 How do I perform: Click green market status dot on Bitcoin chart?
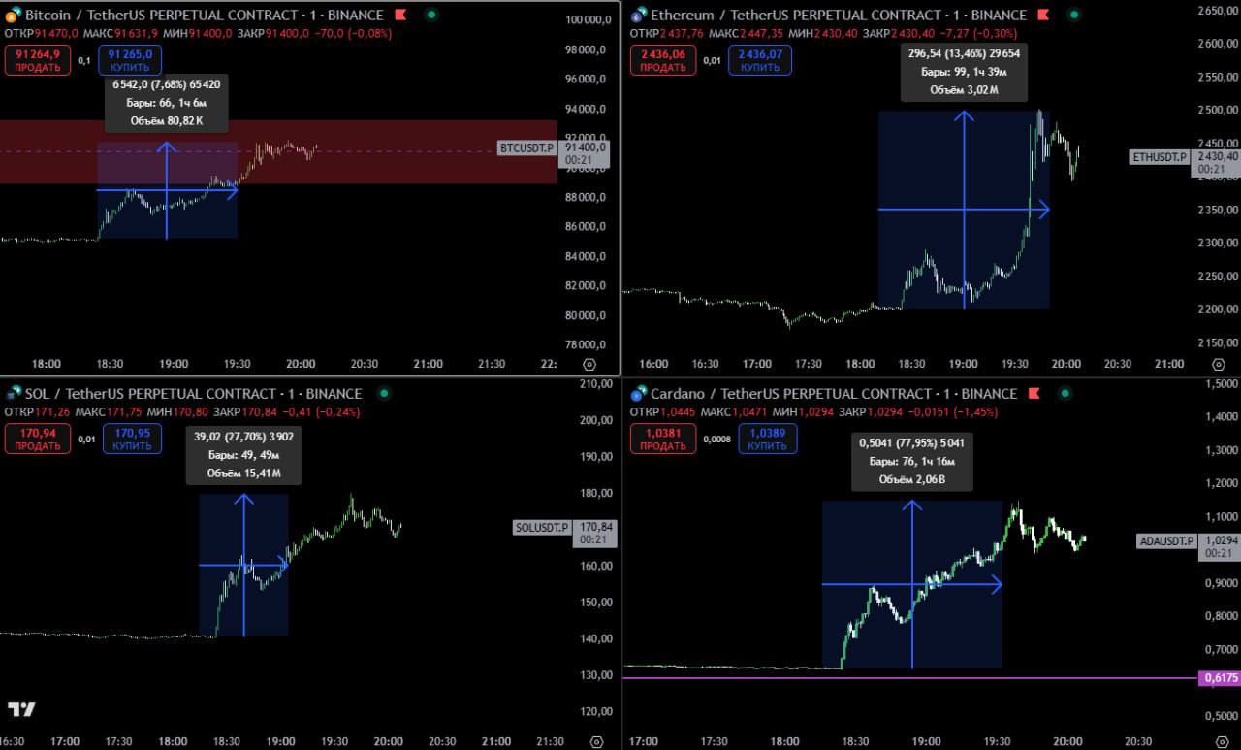click(431, 16)
